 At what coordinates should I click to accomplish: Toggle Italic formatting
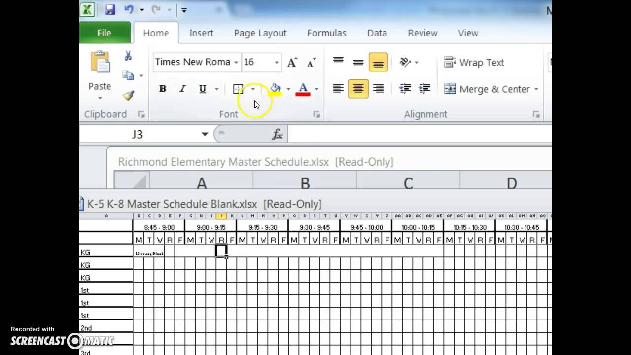pyautogui.click(x=182, y=89)
